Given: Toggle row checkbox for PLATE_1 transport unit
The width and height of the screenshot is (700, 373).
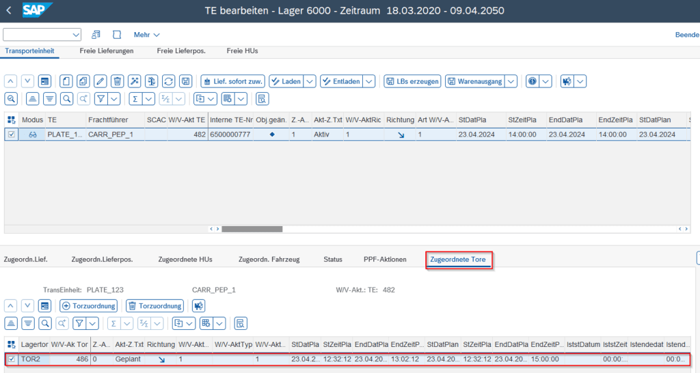Looking at the screenshot, I should click(x=11, y=135).
